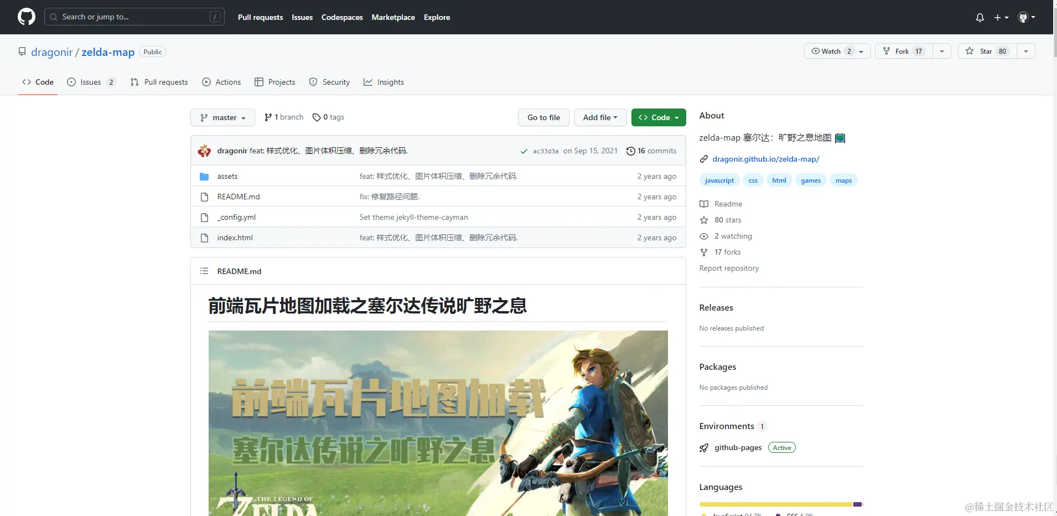Open dragonir.github.io/zelda-map/ website link
The width and height of the screenshot is (1057, 516).
click(x=765, y=159)
